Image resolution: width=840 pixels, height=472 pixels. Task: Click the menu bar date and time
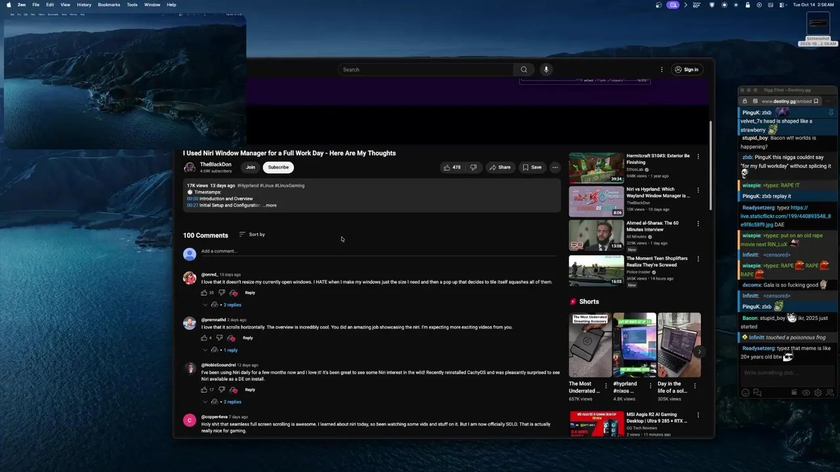[814, 5]
